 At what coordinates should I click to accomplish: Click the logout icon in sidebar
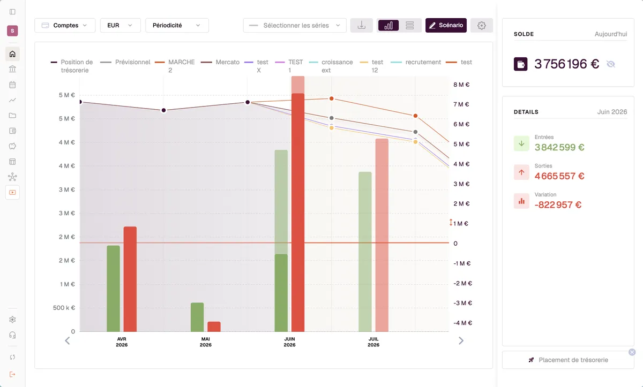(12, 374)
